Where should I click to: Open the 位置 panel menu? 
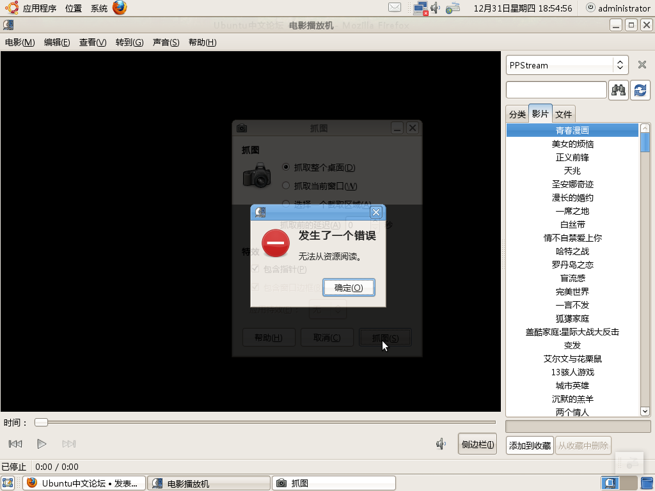pyautogui.click(x=74, y=8)
